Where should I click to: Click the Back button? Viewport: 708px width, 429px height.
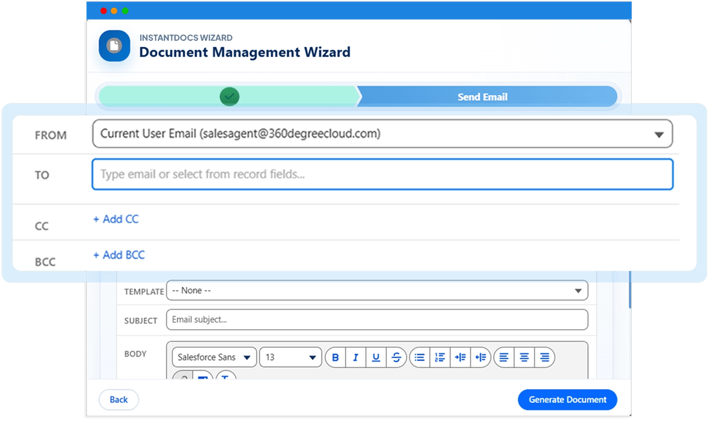(x=119, y=400)
